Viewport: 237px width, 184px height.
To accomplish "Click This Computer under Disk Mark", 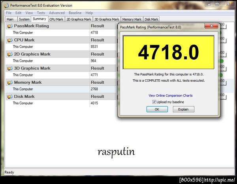I will pyautogui.click(x=23, y=103).
